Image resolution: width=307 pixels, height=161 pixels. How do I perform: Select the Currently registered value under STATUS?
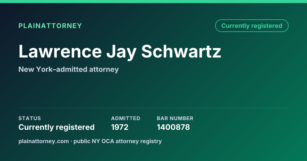(x=57, y=127)
